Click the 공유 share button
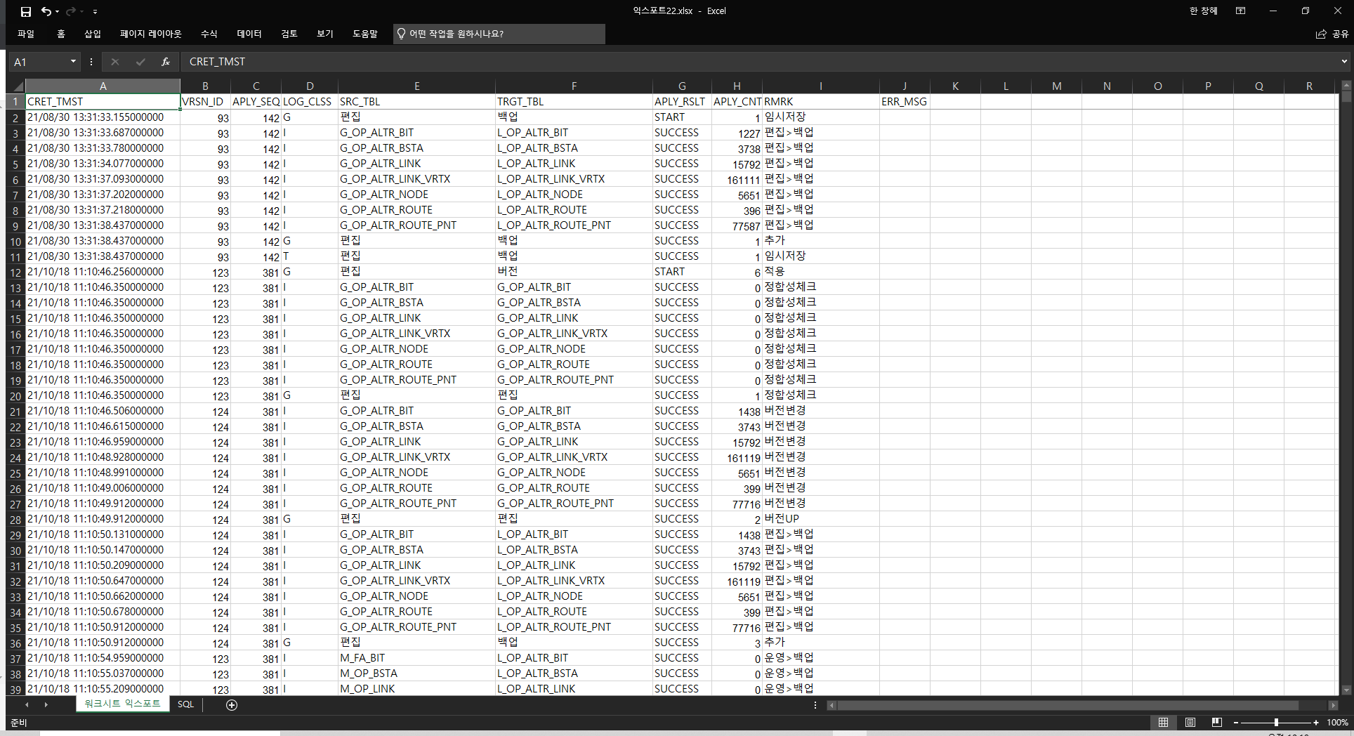 pyautogui.click(x=1332, y=34)
